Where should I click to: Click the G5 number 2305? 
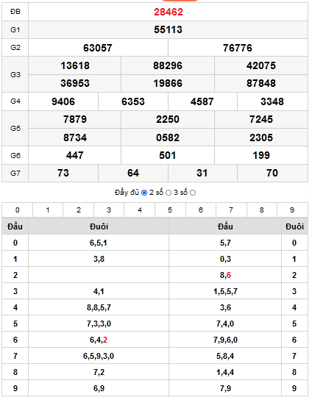click(261, 137)
